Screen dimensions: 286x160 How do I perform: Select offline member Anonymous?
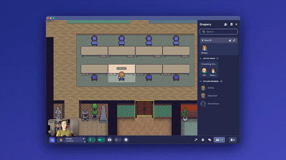click(x=210, y=104)
